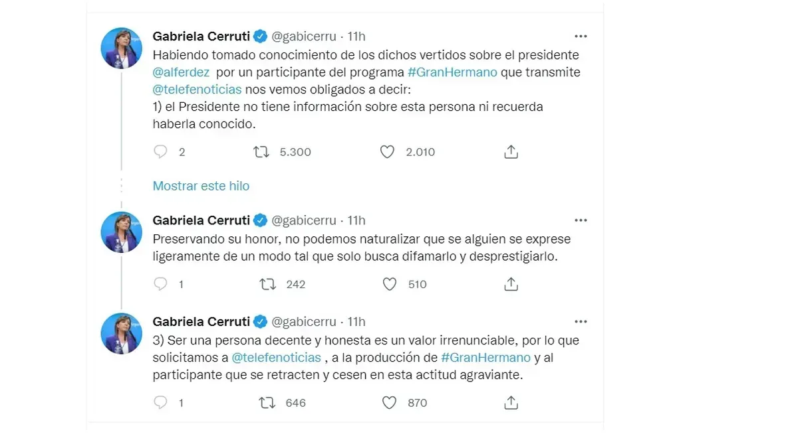Retweet the tweet with 242 retweets
This screenshot has width=798, height=448.
tap(267, 284)
